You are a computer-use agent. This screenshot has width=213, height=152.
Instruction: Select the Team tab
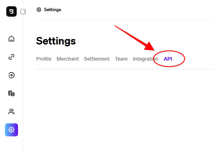[x=121, y=59]
